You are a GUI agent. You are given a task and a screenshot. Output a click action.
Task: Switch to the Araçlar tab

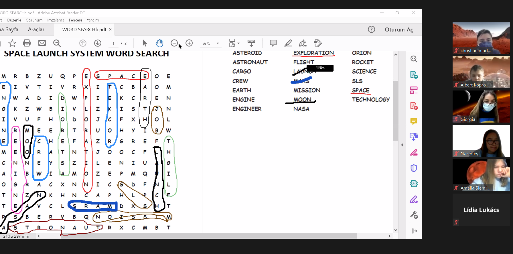pyautogui.click(x=36, y=29)
